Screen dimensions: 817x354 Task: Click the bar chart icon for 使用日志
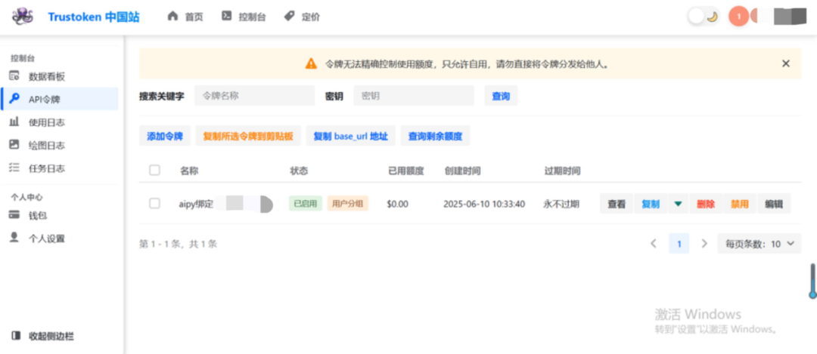pyautogui.click(x=14, y=122)
